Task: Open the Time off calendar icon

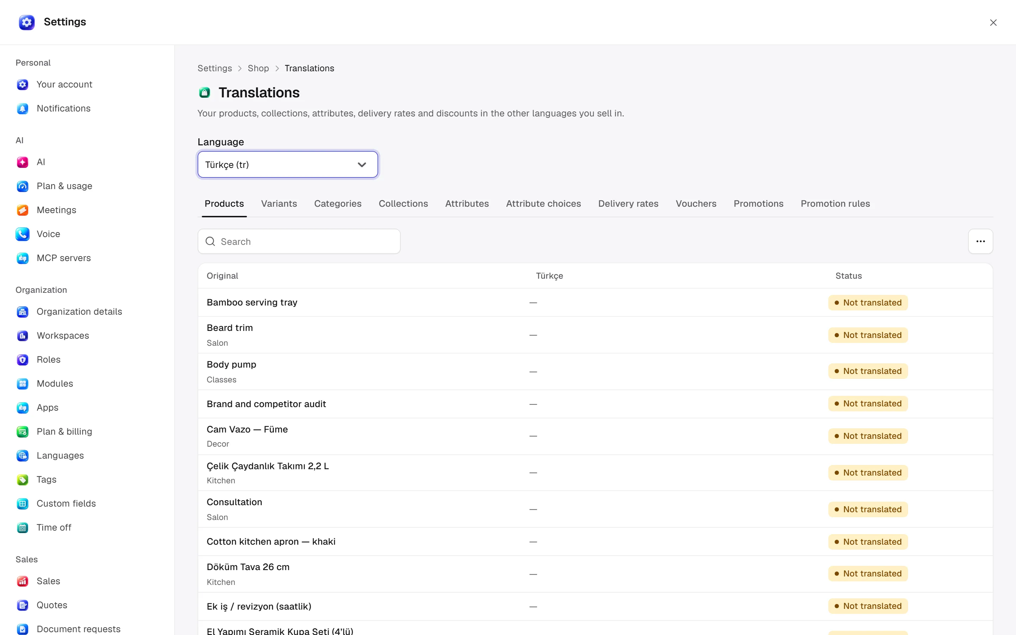Action: 22,527
